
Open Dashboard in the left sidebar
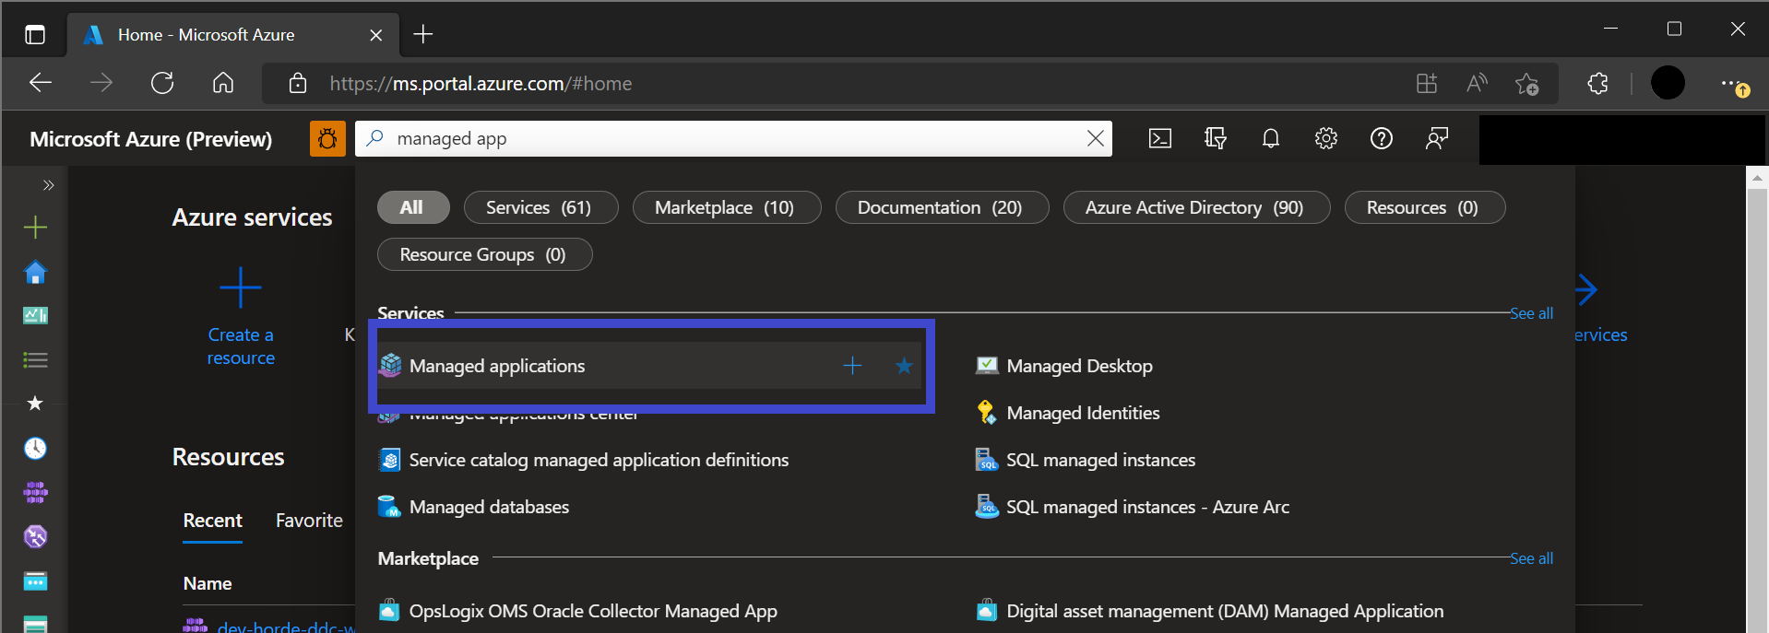coord(35,315)
